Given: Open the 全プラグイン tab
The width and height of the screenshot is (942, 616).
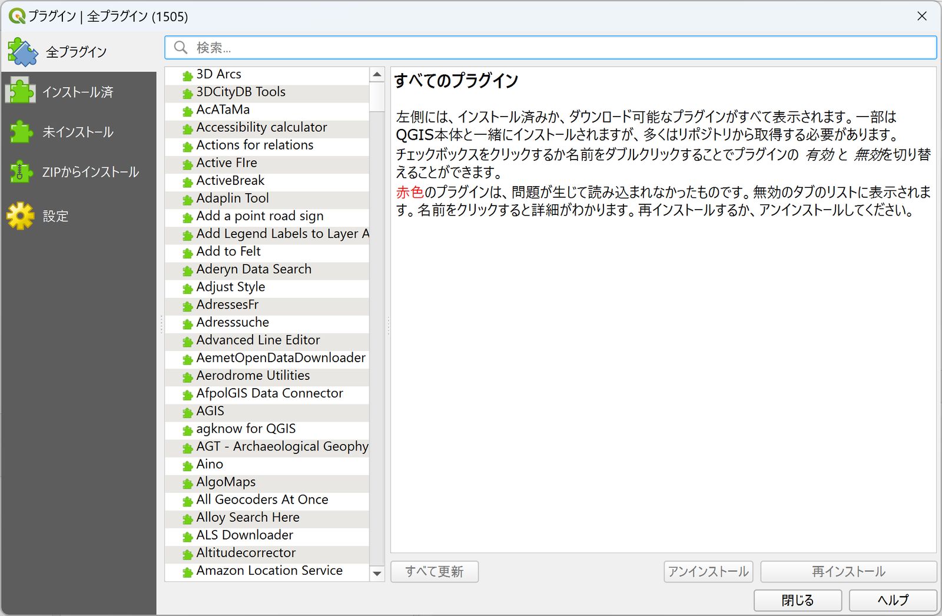Looking at the screenshot, I should click(78, 52).
